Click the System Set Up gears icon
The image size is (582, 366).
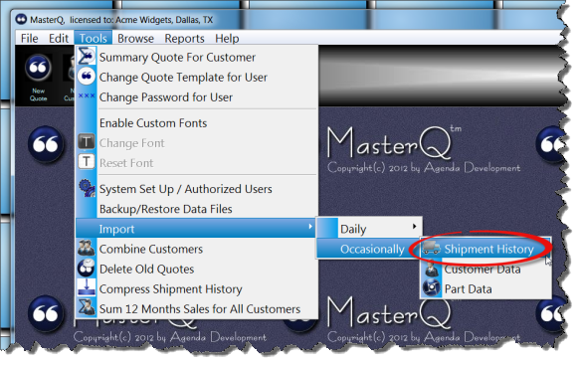[x=87, y=188]
